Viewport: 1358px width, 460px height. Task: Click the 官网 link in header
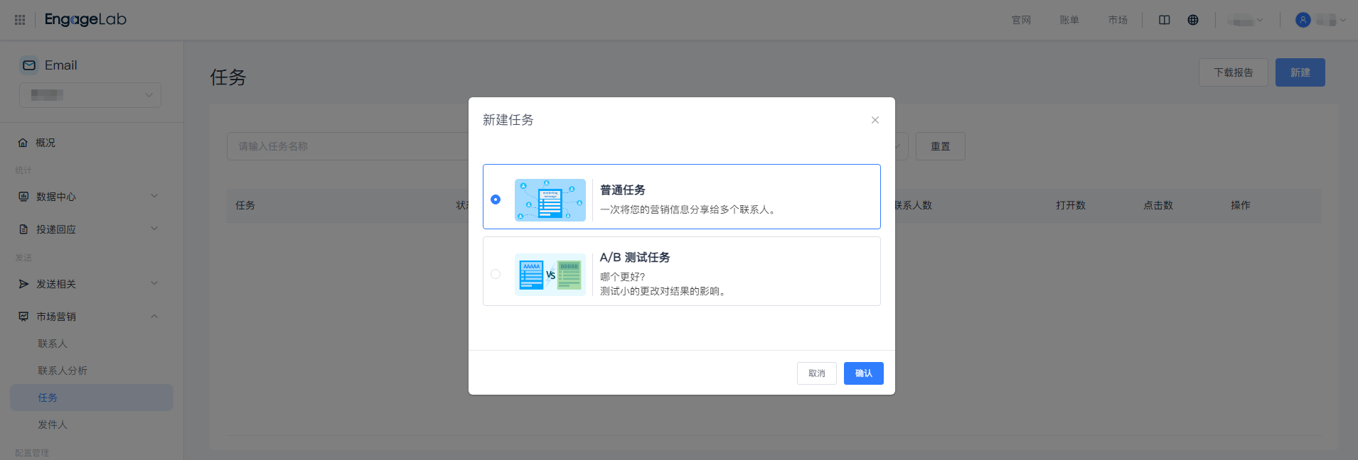[1021, 20]
